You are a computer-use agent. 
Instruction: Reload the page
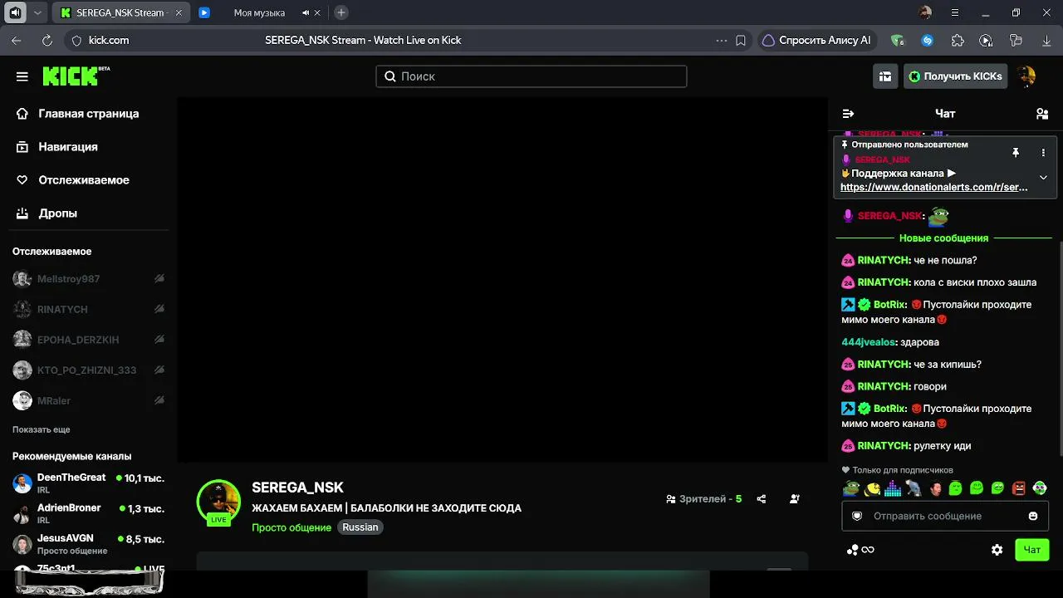point(47,40)
